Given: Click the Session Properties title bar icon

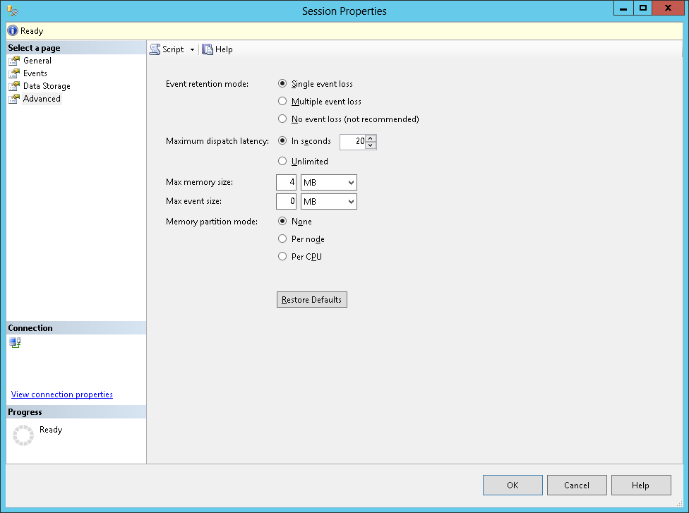Looking at the screenshot, I should point(13,11).
